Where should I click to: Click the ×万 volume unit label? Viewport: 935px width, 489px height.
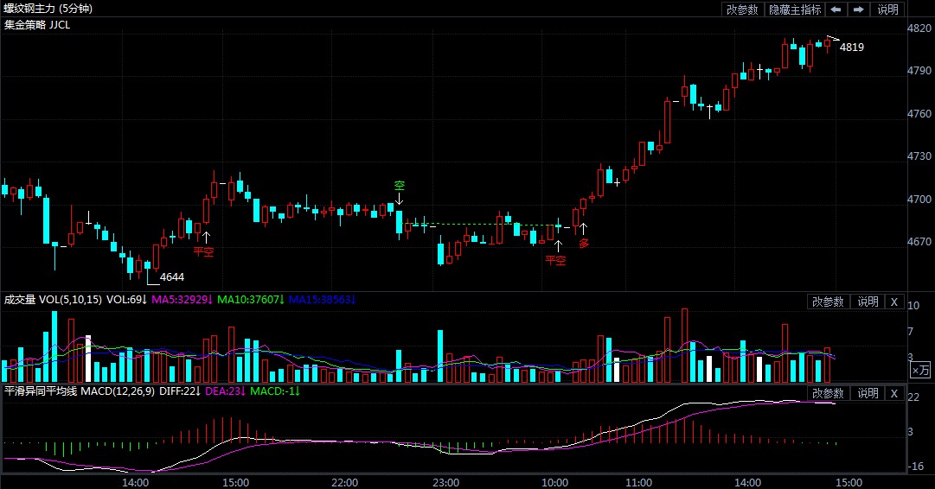[920, 370]
